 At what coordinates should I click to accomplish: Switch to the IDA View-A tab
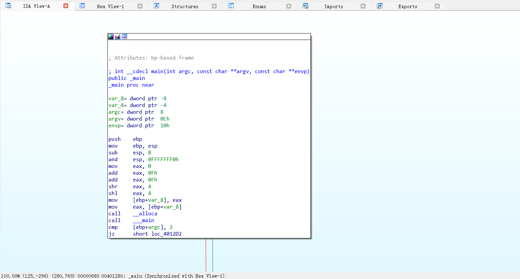coord(36,6)
